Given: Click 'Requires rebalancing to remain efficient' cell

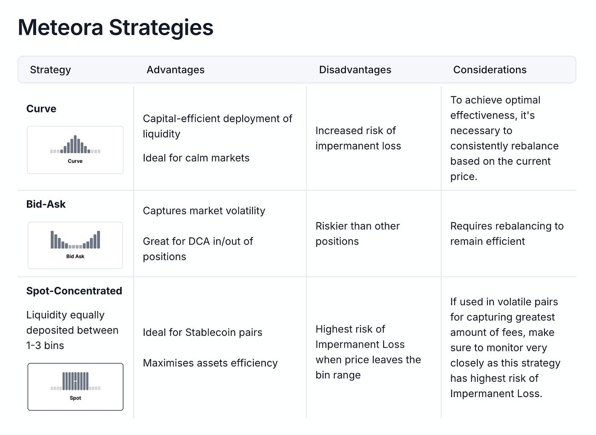Looking at the screenshot, I should pyautogui.click(x=507, y=234).
